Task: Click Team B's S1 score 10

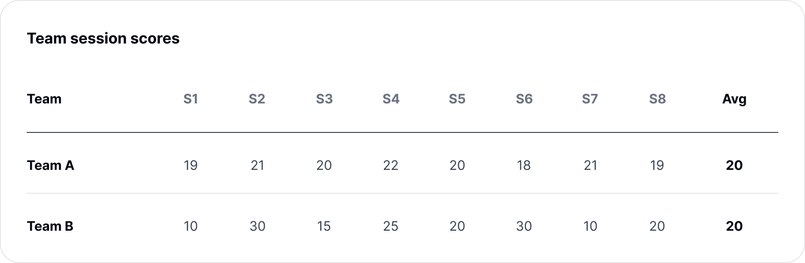Action: [191, 226]
